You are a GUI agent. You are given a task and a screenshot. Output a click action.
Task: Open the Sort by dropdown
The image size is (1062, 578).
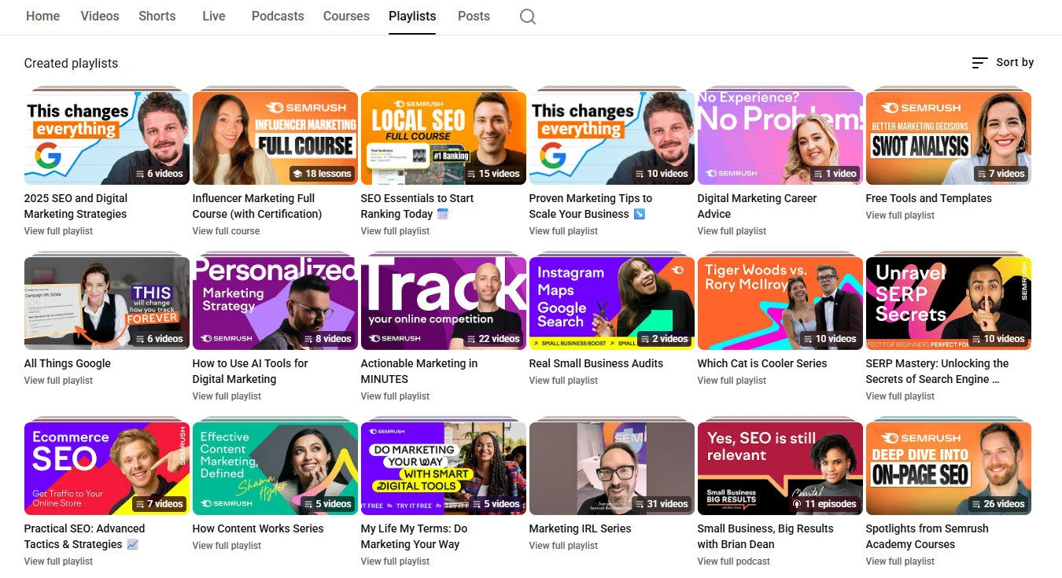(1015, 62)
